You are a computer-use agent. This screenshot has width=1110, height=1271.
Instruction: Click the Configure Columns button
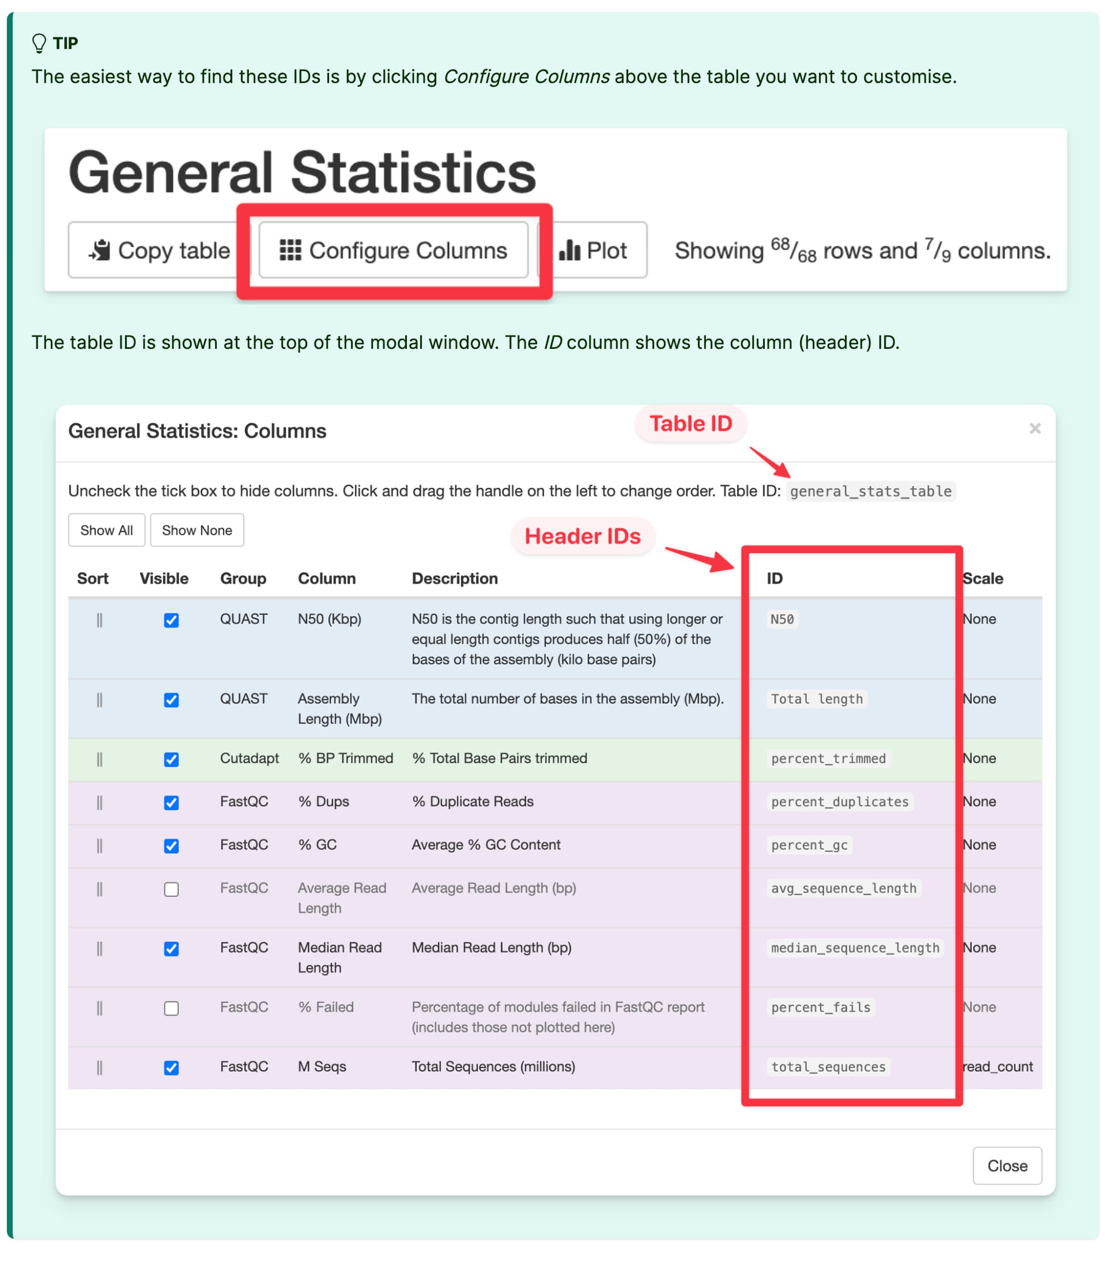coord(393,250)
